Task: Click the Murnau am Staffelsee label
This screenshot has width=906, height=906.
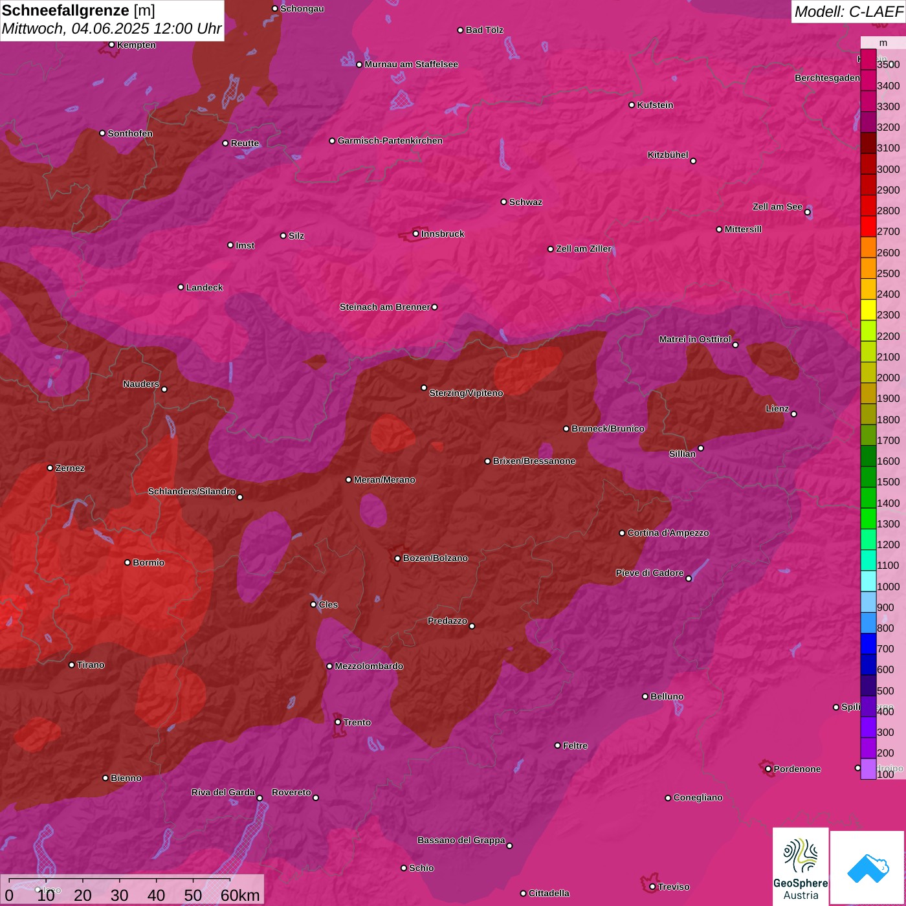Action: click(412, 64)
